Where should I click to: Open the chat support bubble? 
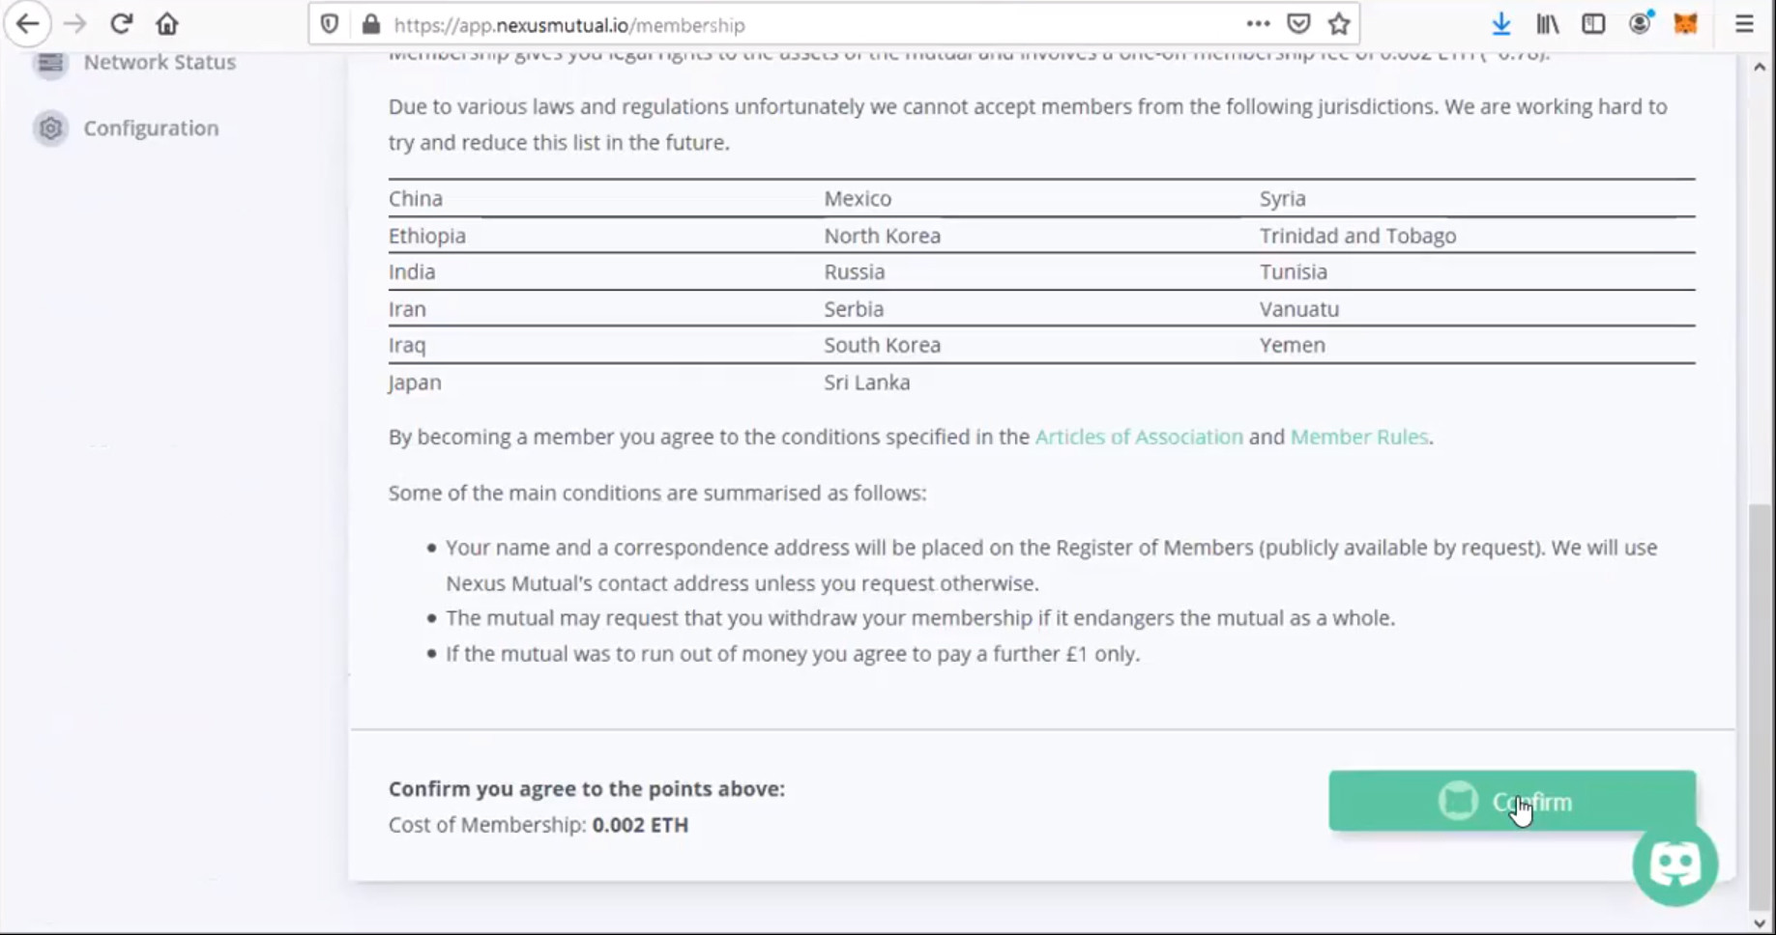coord(1675,864)
